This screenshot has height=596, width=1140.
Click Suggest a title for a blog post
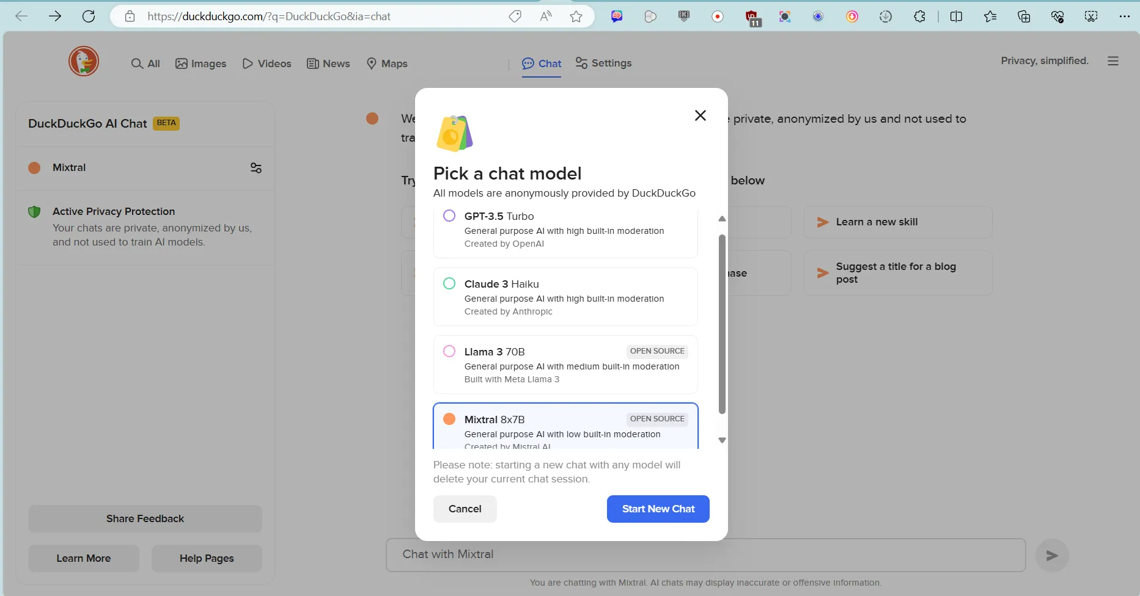click(x=898, y=273)
